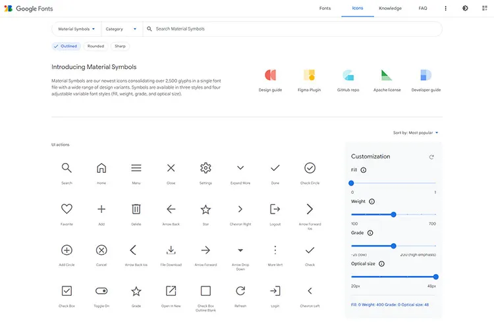Select the Chevron Left symbol
Screen dimensions: 494x322
click(310, 291)
